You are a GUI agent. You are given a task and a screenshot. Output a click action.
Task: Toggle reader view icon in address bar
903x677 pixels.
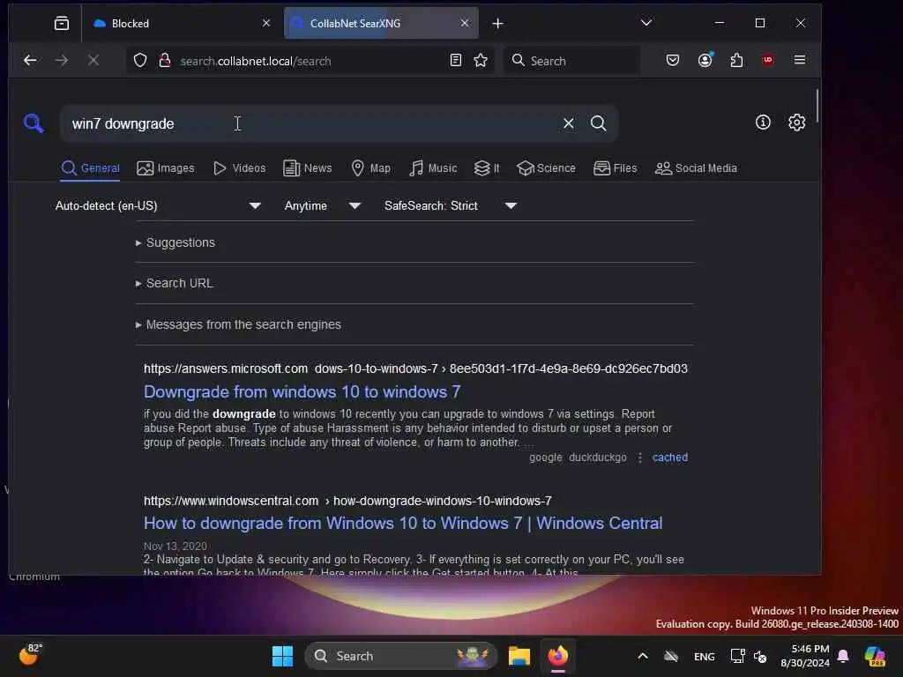(x=456, y=61)
